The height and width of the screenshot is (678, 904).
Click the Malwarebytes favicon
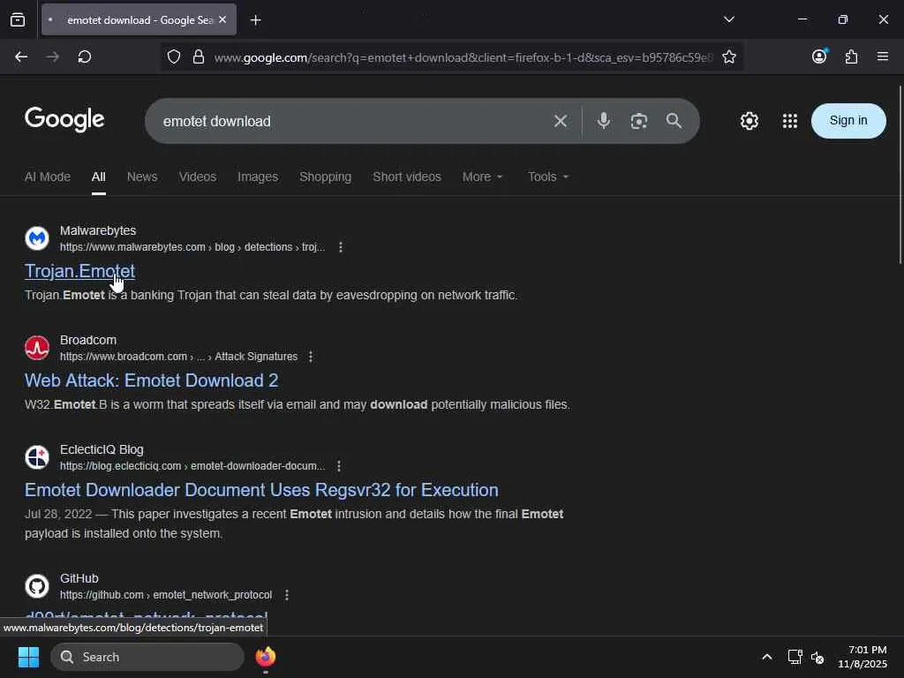click(37, 238)
